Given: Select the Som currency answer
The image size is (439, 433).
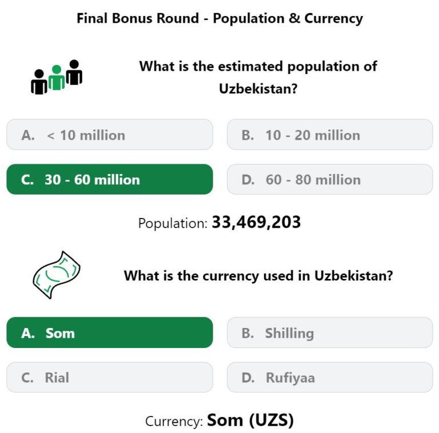Looking at the screenshot, I should 110,333.
